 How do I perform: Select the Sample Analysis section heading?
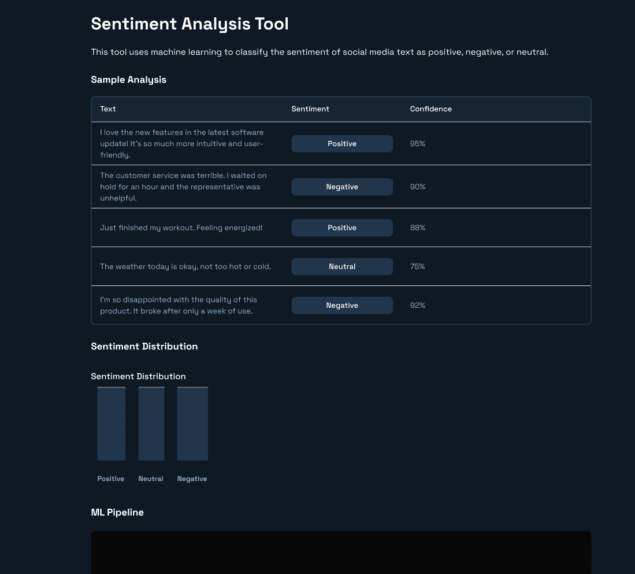[128, 80]
